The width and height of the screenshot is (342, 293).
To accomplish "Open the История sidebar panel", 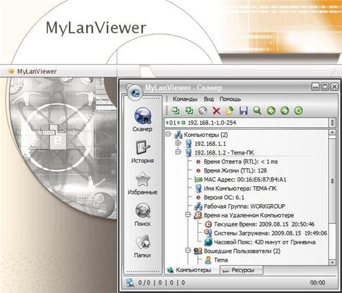I will click(x=142, y=152).
